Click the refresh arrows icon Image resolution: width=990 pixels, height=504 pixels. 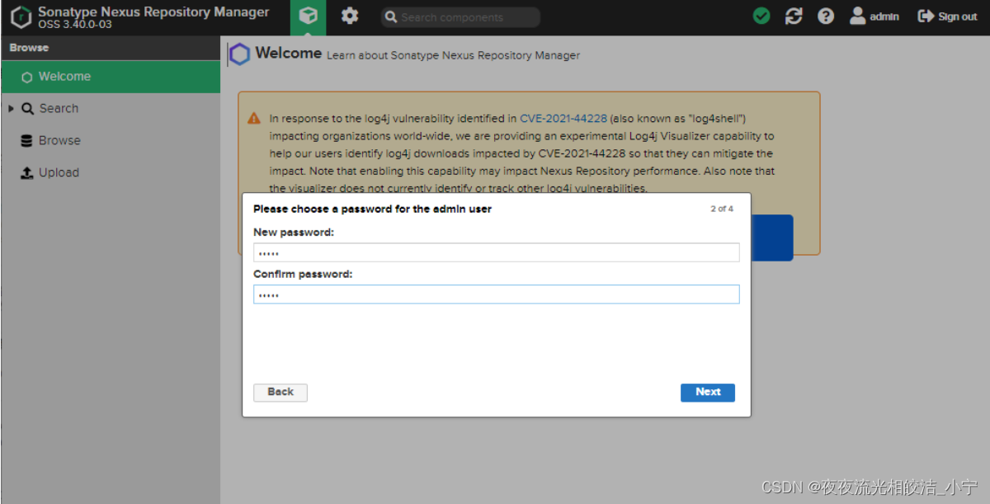(794, 16)
